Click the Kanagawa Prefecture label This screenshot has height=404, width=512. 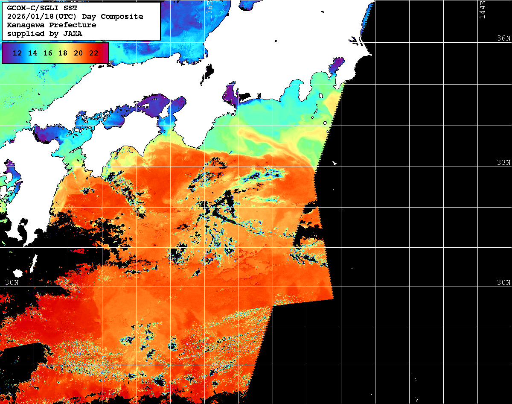tap(51, 25)
